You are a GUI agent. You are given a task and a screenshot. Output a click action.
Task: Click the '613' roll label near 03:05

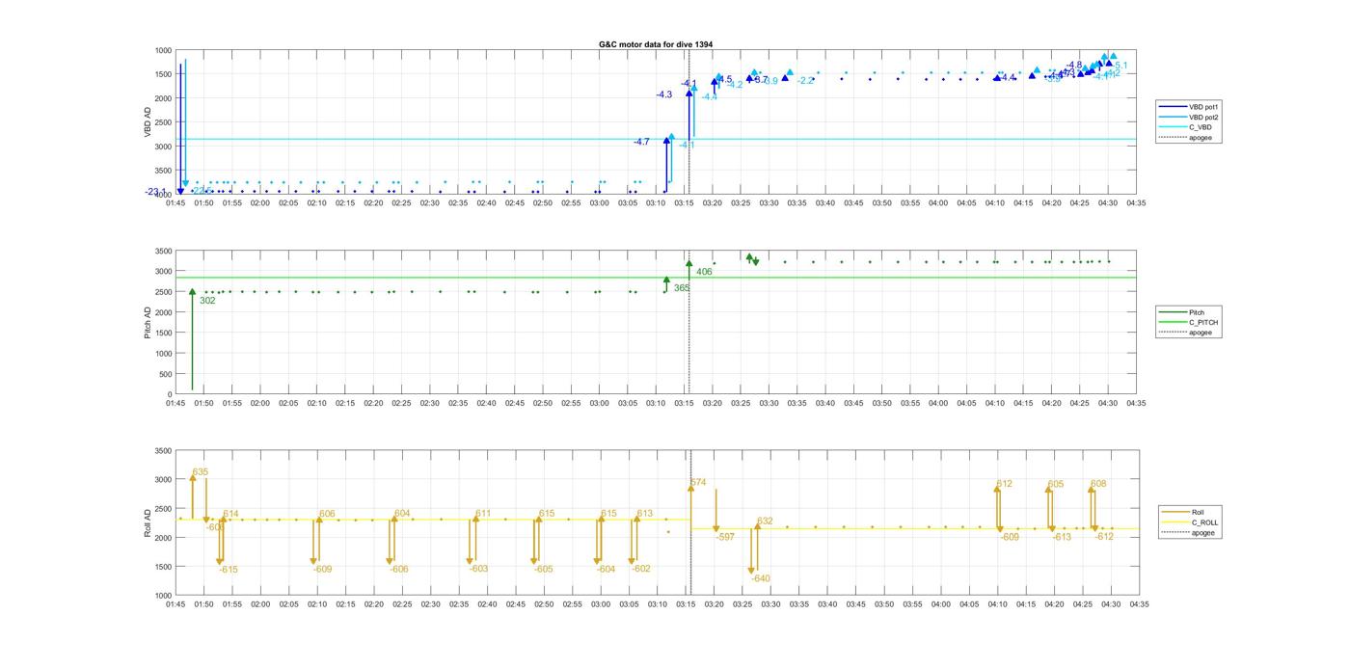pyautogui.click(x=644, y=514)
